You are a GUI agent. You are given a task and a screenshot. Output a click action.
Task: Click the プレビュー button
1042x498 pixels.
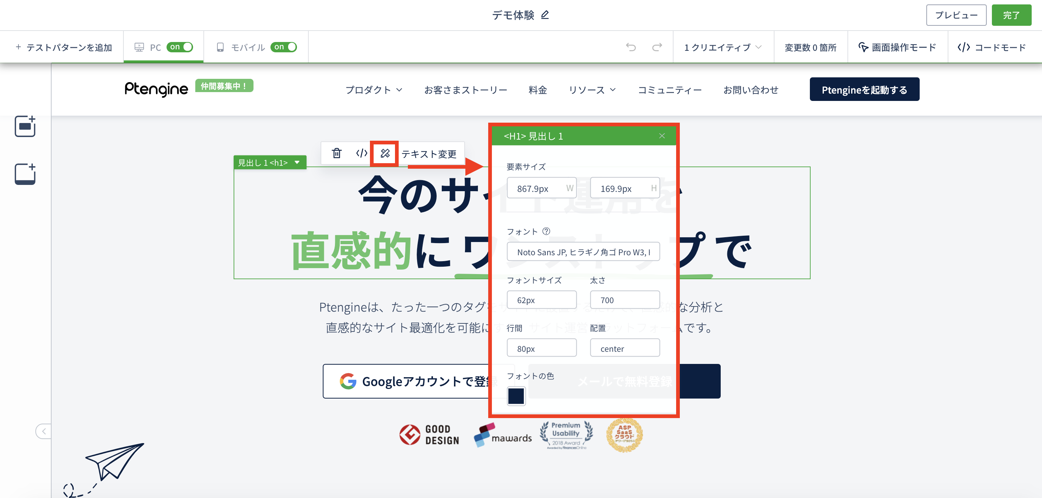click(956, 15)
